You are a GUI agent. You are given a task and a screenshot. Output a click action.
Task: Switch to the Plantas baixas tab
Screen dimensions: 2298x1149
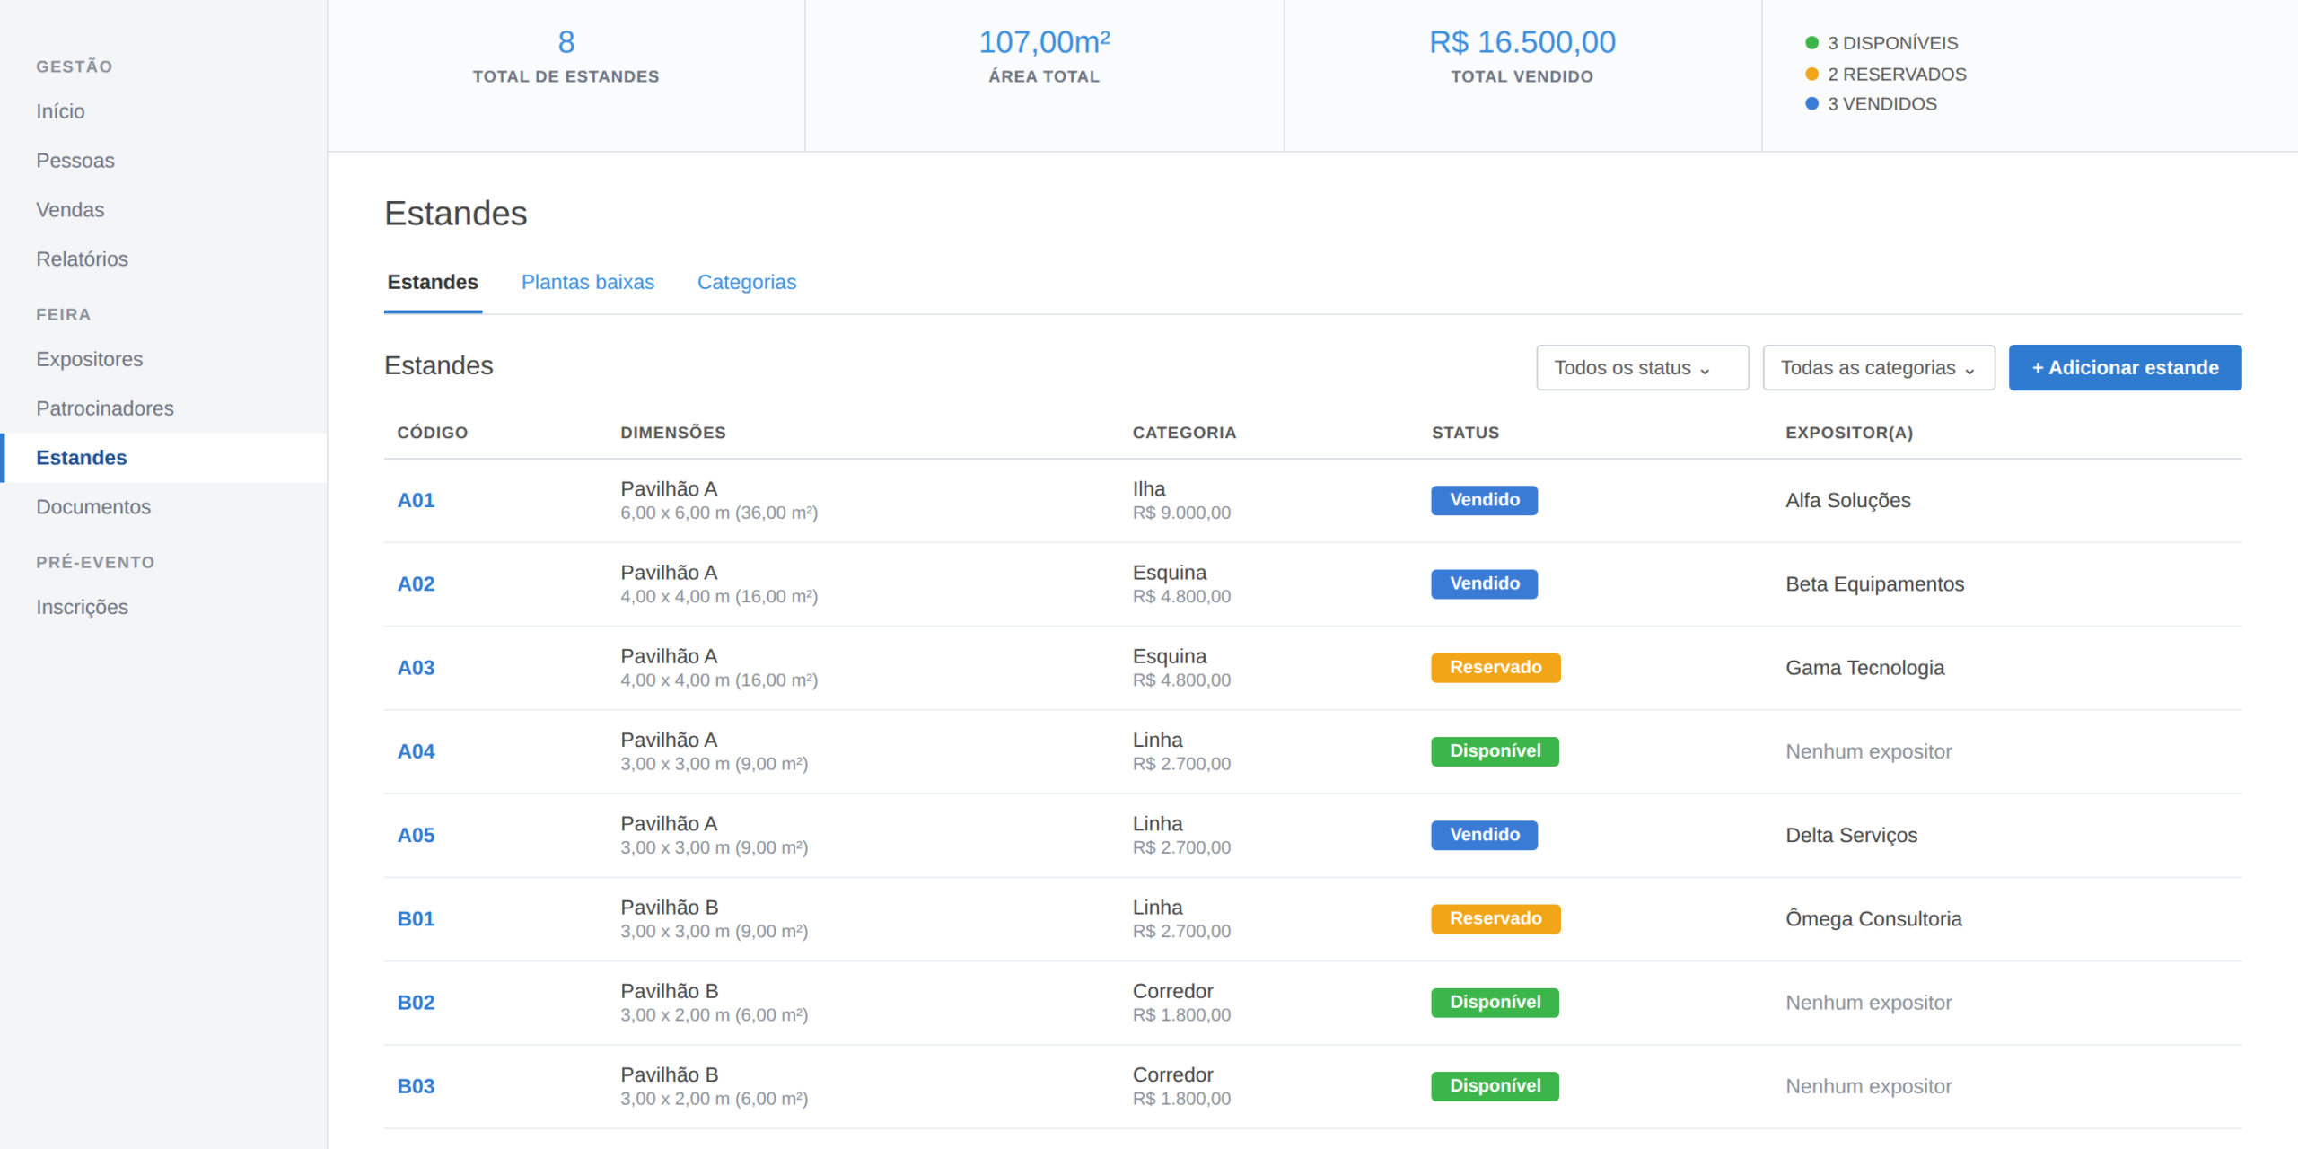[x=588, y=282]
